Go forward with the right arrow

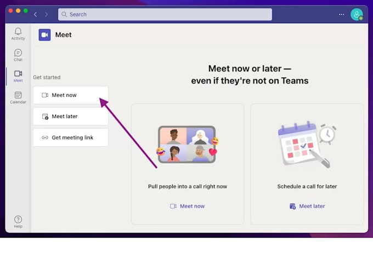[46, 14]
